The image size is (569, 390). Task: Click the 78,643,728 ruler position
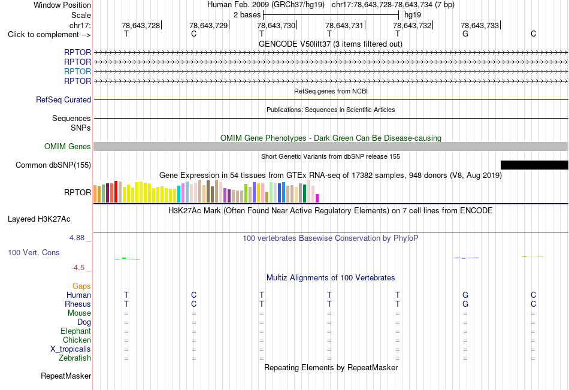point(141,25)
